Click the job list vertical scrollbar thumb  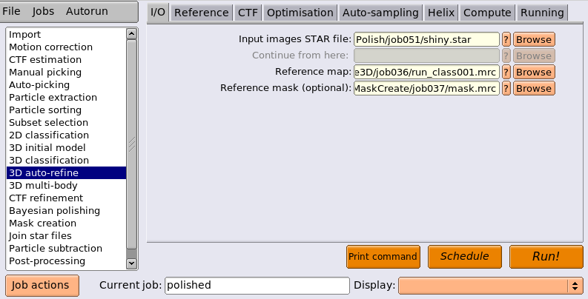(131, 144)
